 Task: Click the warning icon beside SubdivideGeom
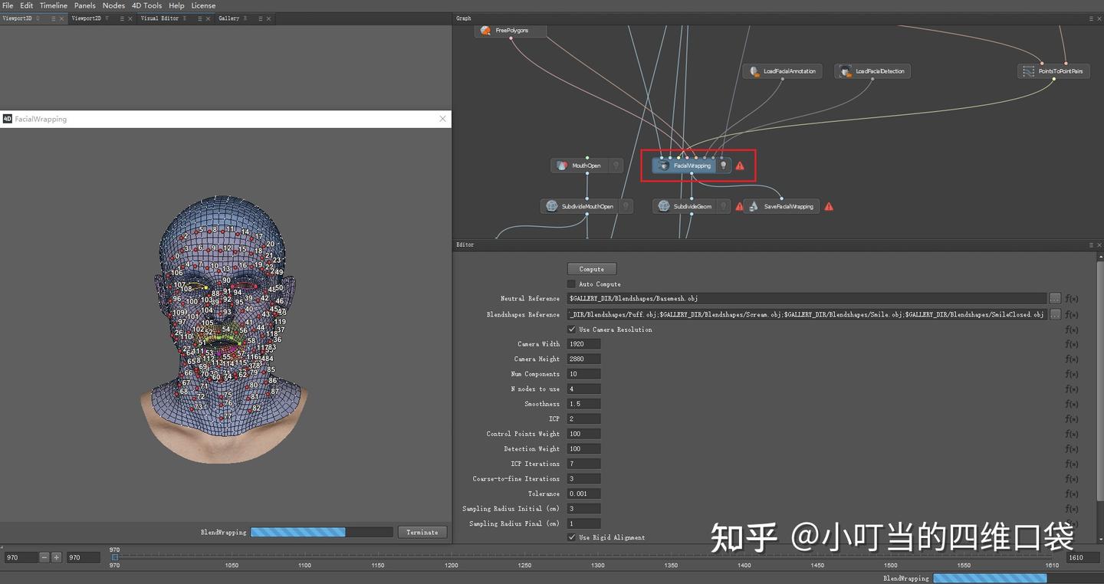click(740, 206)
